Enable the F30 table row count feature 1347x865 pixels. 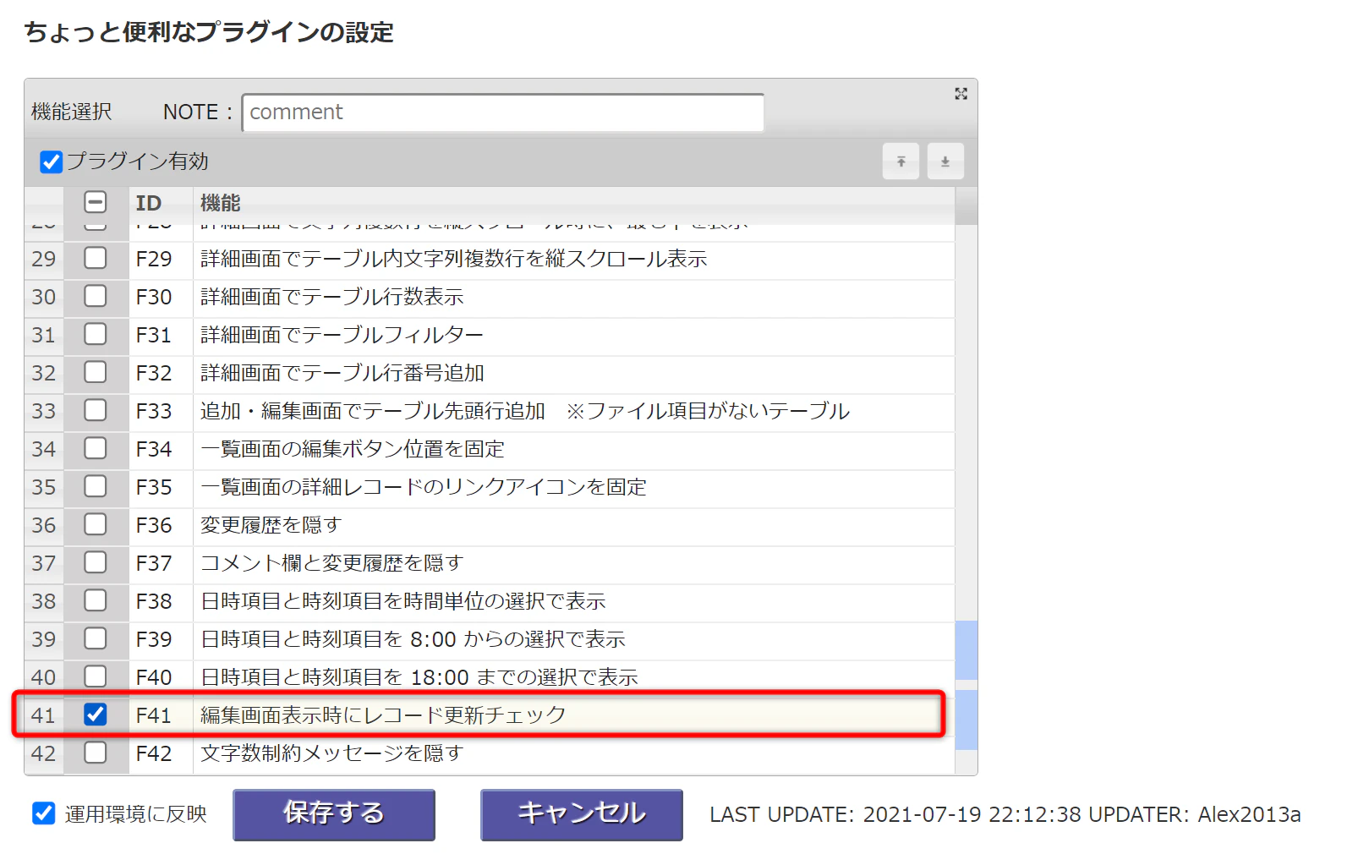click(96, 296)
